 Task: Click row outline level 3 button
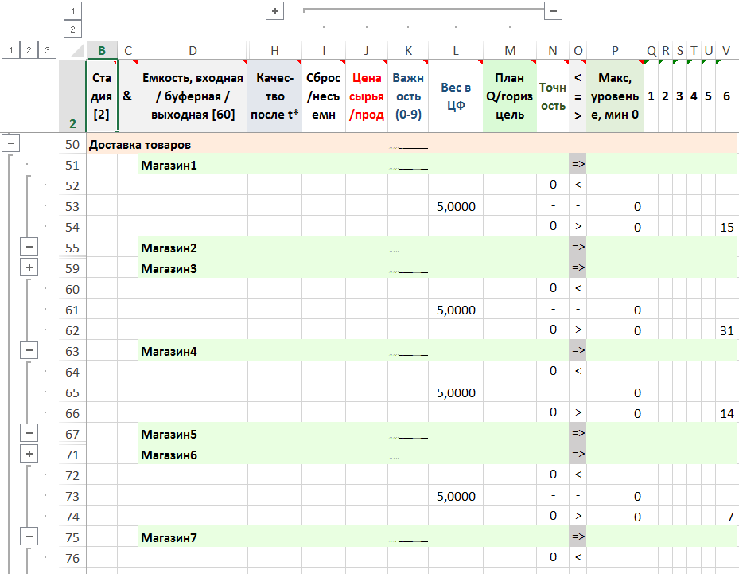(47, 50)
